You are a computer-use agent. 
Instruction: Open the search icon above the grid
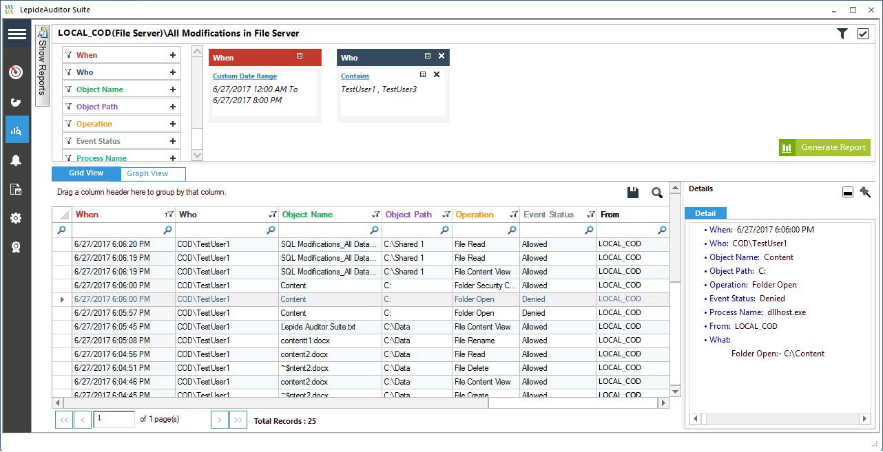[x=656, y=193]
